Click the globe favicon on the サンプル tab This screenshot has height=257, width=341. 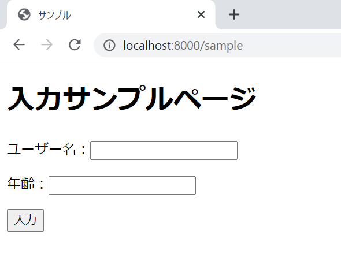(x=24, y=15)
